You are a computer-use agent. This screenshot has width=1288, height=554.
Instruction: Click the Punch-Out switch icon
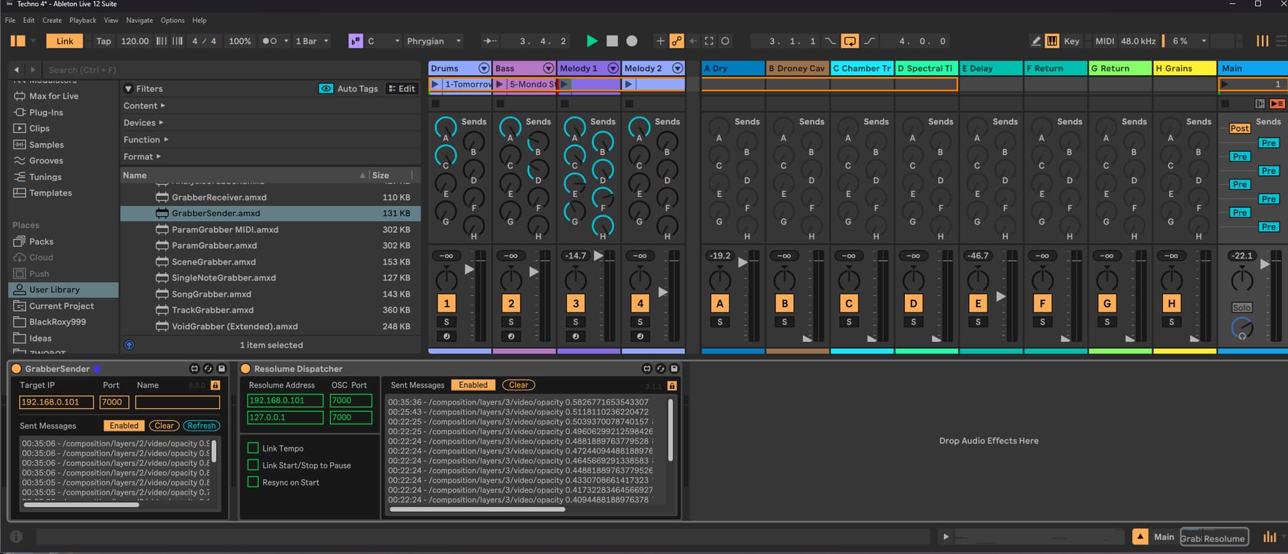coord(869,41)
